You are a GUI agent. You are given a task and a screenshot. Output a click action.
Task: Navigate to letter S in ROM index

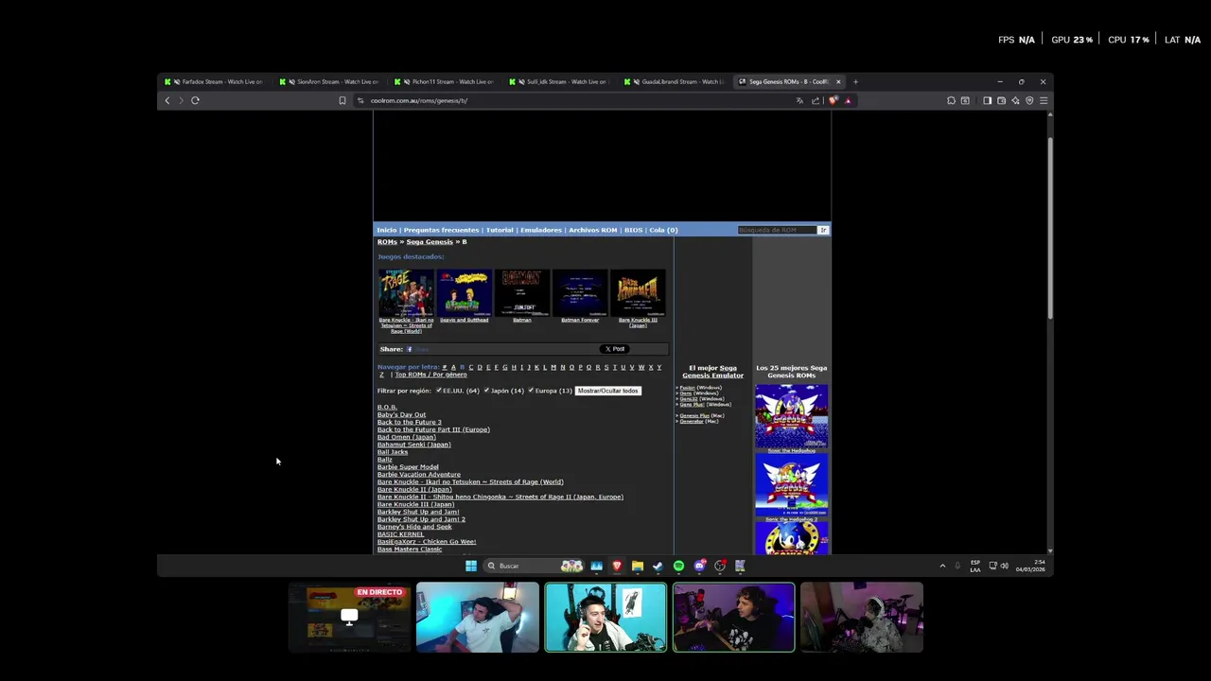click(x=605, y=367)
